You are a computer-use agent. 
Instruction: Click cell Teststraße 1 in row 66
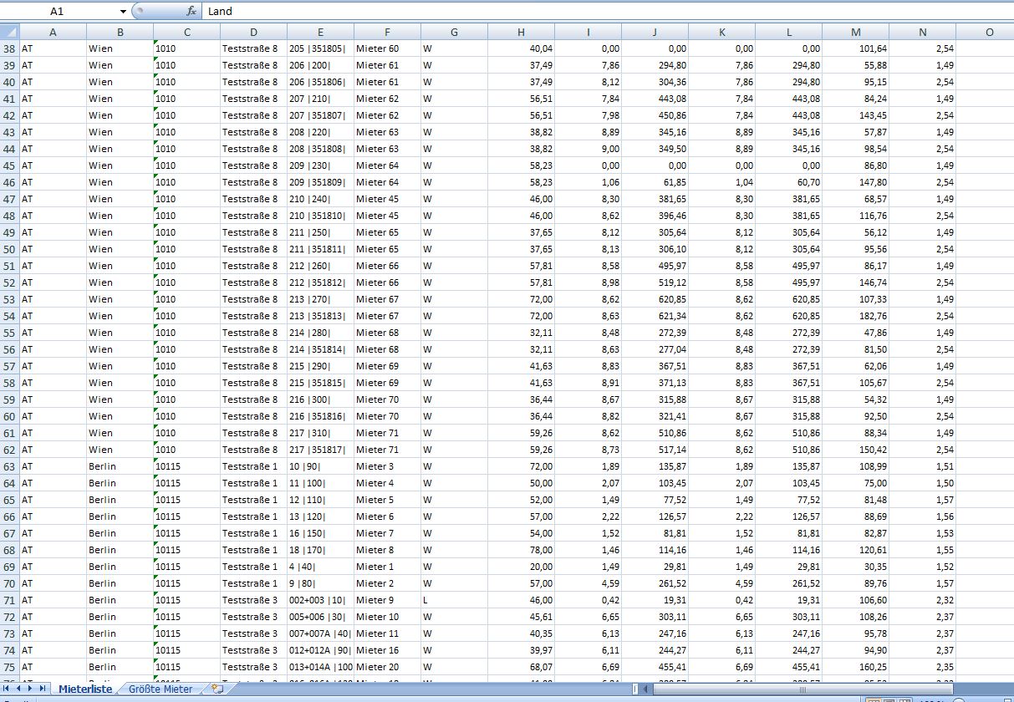click(x=253, y=516)
